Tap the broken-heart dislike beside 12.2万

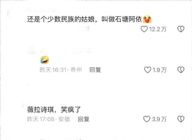coord(181,29)
